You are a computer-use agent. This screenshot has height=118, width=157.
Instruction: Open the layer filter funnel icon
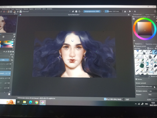[x=12, y=57]
